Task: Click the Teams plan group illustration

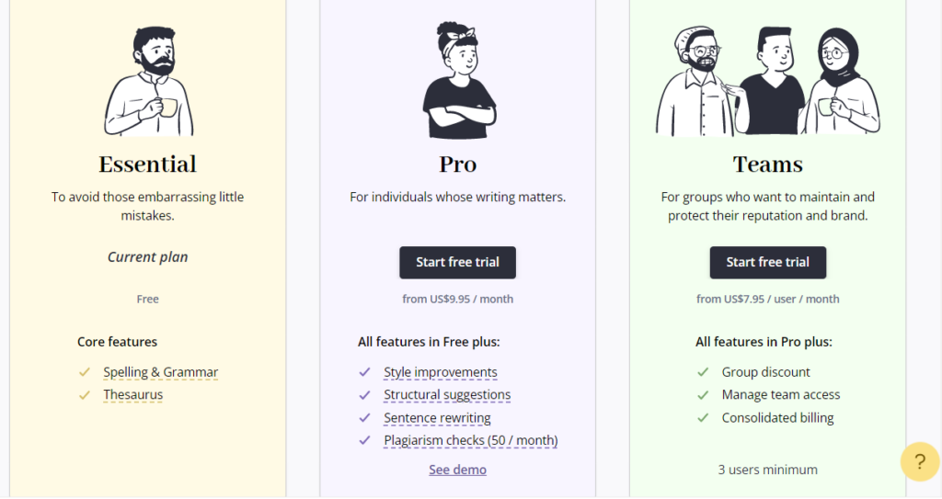Action: [x=767, y=81]
